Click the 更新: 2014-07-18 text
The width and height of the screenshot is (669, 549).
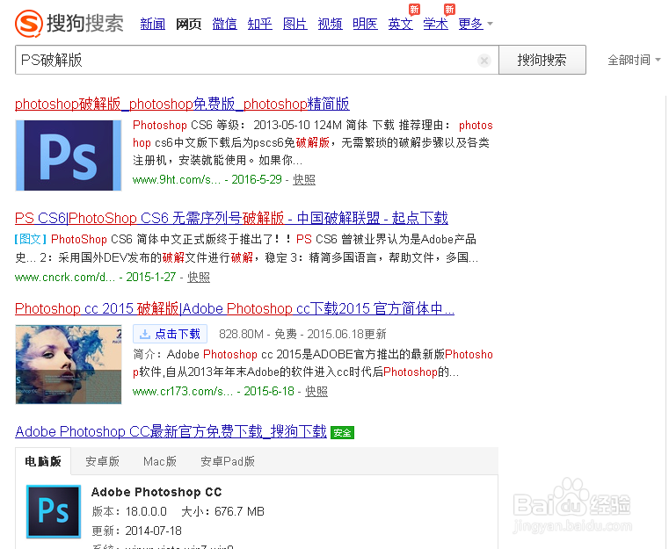(137, 531)
